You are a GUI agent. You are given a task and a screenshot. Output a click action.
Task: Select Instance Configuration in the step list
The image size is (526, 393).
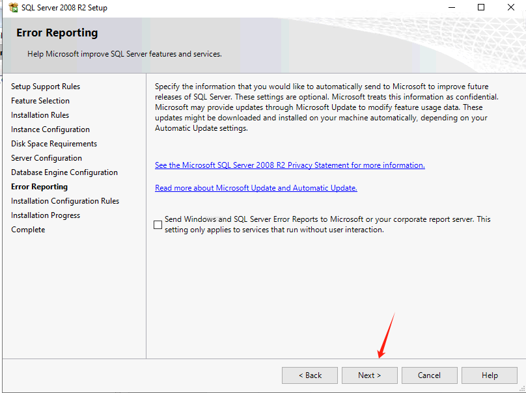(50, 129)
